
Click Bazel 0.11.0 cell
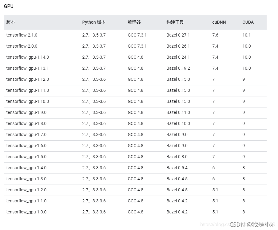178,112
